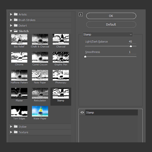
Task: Click the Stylize folder icon
Action: point(16,126)
